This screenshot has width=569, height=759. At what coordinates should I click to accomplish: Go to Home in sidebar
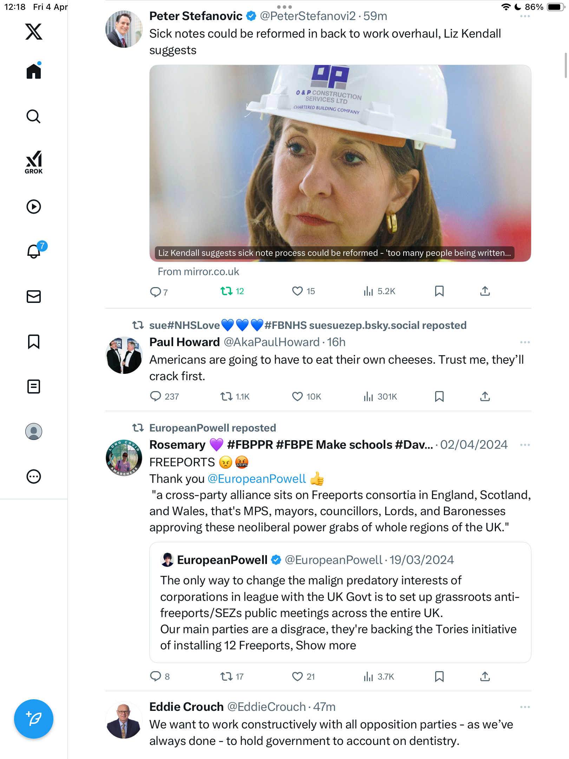click(34, 71)
